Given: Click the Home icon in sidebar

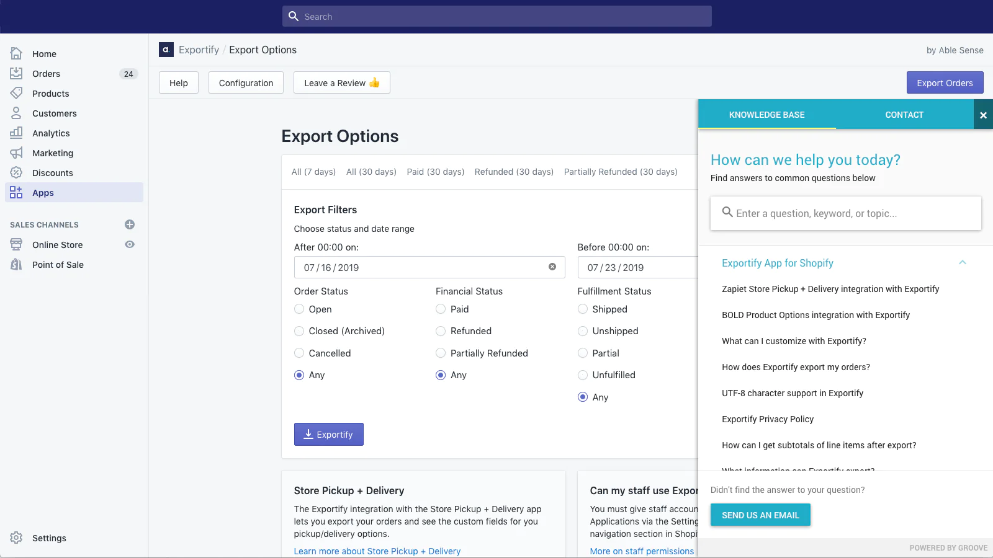Looking at the screenshot, I should coord(17,54).
